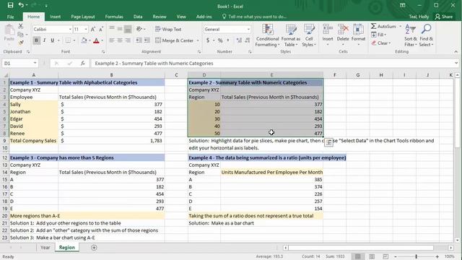Screen dimensions: 462x260
Task: Click the Undo arrow icon
Action: tap(21, 5)
